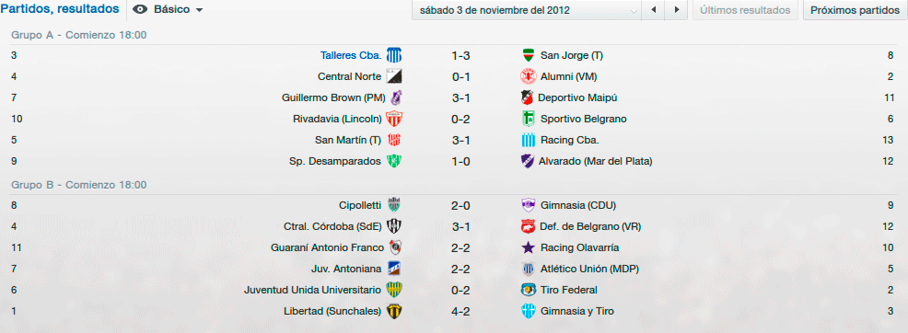Screen dimensions: 908x333
Task: Click the San Jorge (T) club badge
Action: click(528, 55)
